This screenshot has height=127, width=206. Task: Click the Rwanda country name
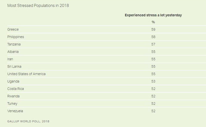13,96
